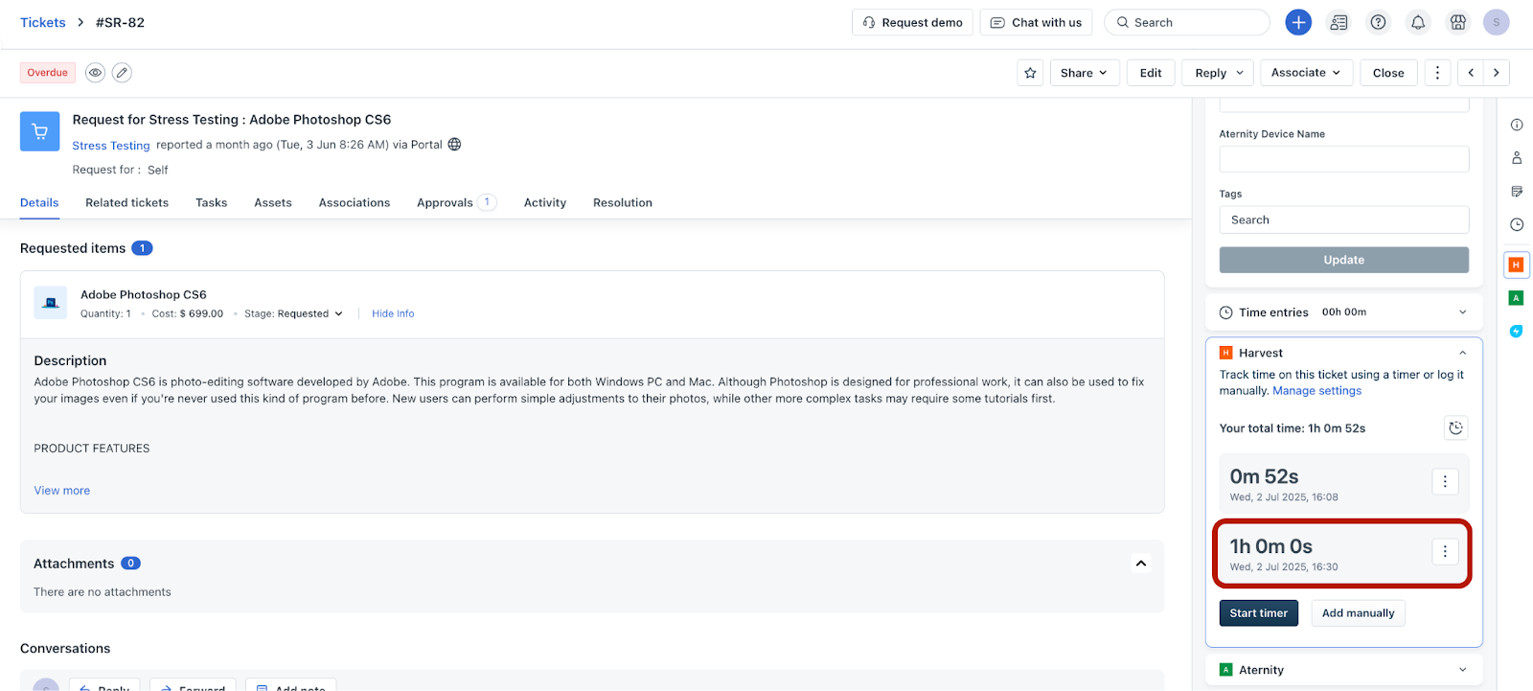Screen dimensions: 1533x691
Task: Open the clock time icon in sidebar
Action: point(1517,225)
